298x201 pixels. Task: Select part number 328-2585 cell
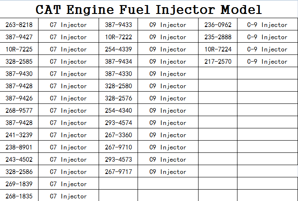pyautogui.click(x=19, y=62)
